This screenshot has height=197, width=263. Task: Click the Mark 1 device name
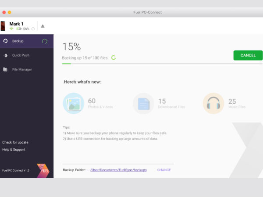click(16, 24)
